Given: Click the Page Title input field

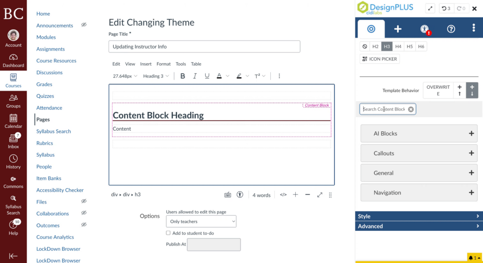Looking at the screenshot, I should click(x=204, y=47).
